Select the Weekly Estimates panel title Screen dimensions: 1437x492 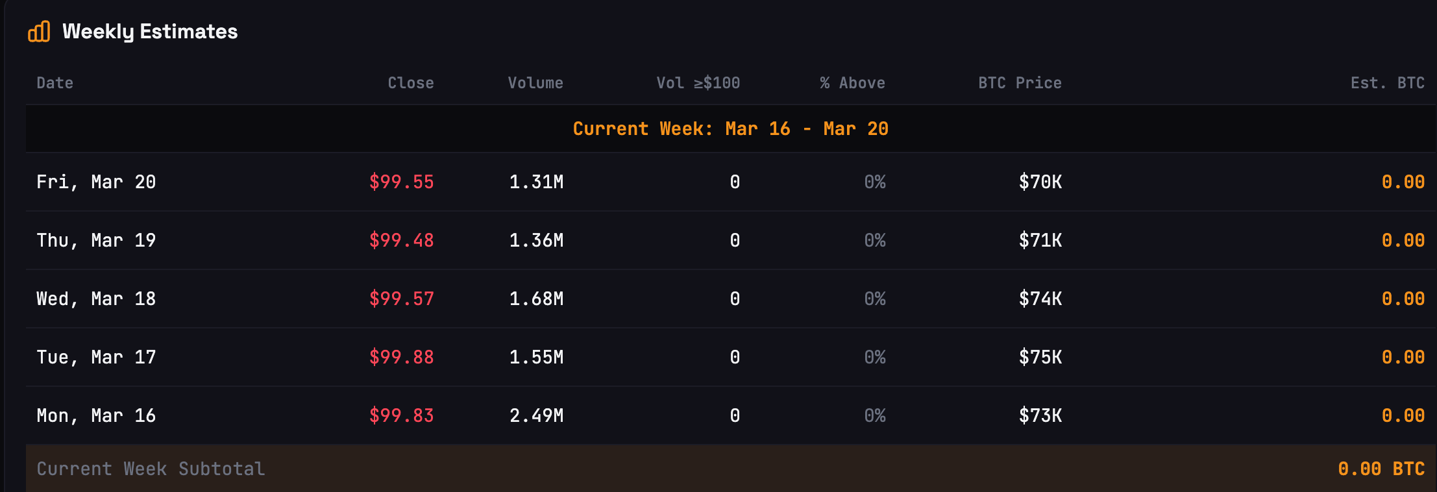click(x=149, y=31)
